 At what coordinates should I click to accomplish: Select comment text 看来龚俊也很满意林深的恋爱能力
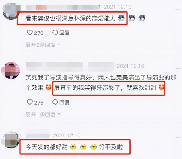(71, 18)
